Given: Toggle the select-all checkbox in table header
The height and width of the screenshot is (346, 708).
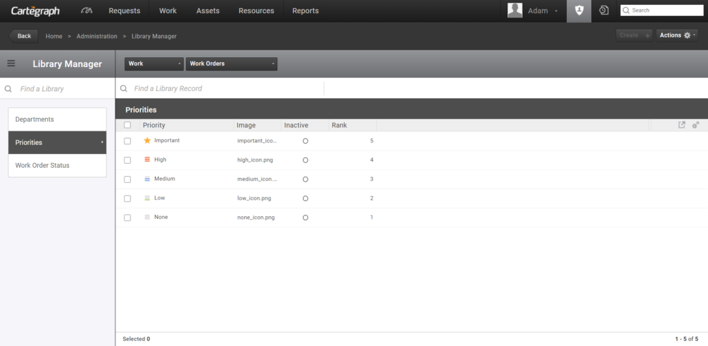Looking at the screenshot, I should tap(127, 125).
